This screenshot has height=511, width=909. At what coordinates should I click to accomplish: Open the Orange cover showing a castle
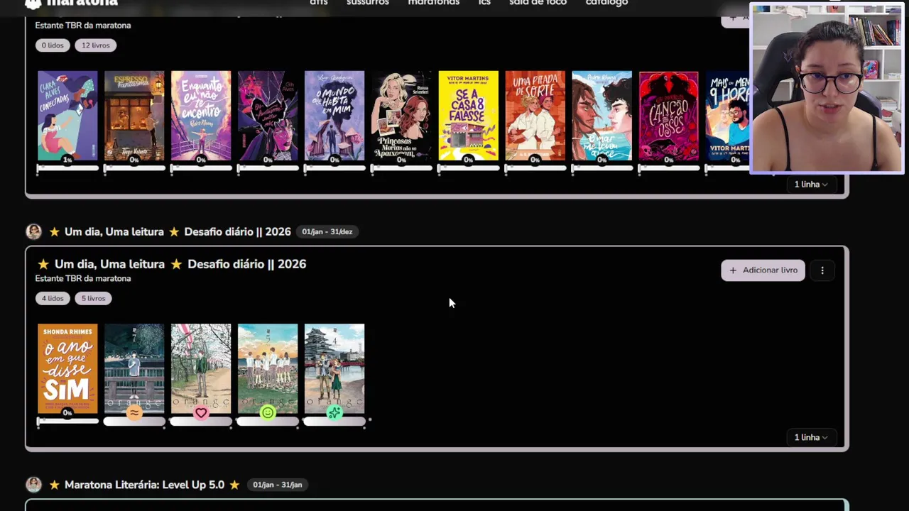[334, 369]
